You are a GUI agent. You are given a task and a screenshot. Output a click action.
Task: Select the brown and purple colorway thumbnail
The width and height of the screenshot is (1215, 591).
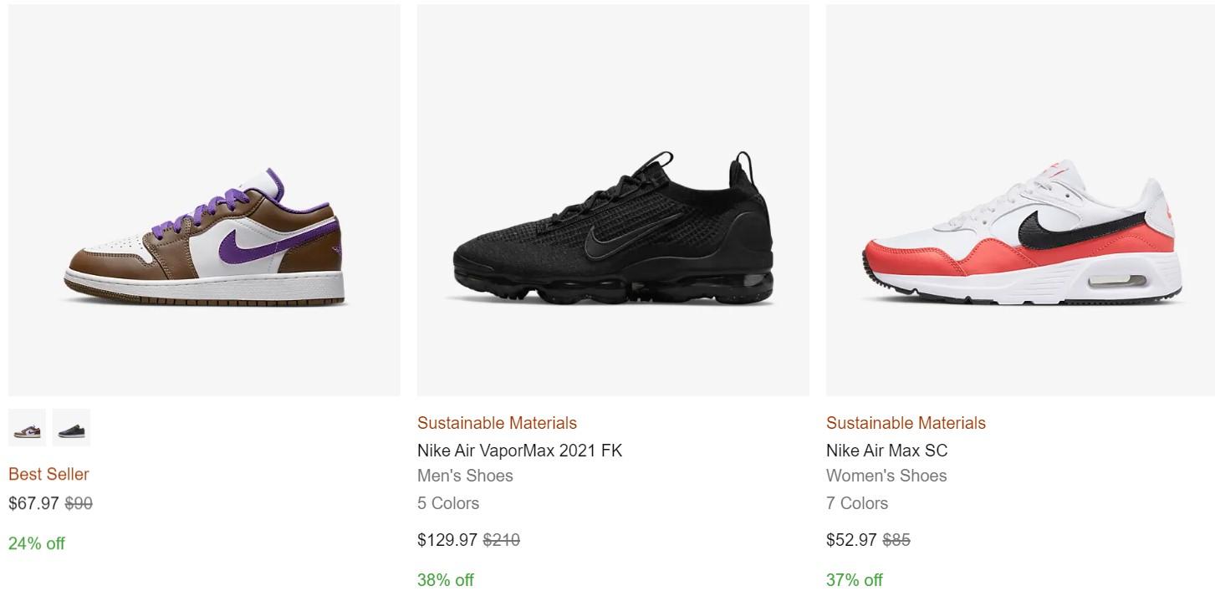[x=27, y=428]
